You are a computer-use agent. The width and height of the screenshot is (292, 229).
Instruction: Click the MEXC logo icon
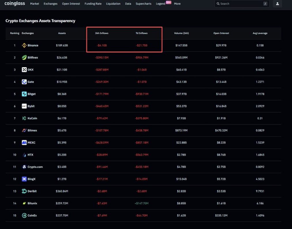(24, 142)
